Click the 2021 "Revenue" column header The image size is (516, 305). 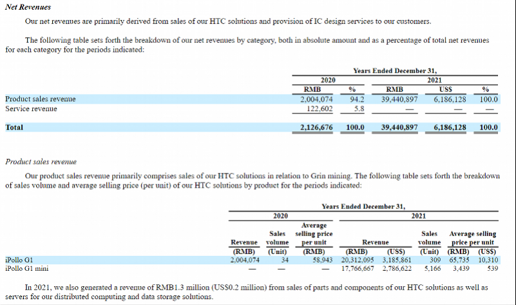pyautogui.click(x=375, y=242)
